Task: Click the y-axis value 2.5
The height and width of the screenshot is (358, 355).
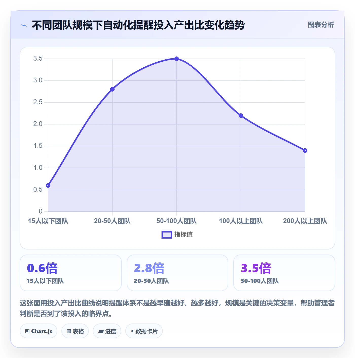Action: (38, 102)
